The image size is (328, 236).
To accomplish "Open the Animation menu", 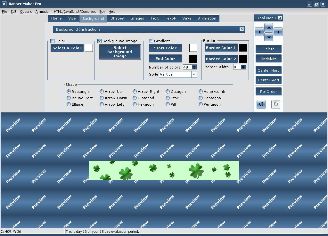I will click(43, 12).
